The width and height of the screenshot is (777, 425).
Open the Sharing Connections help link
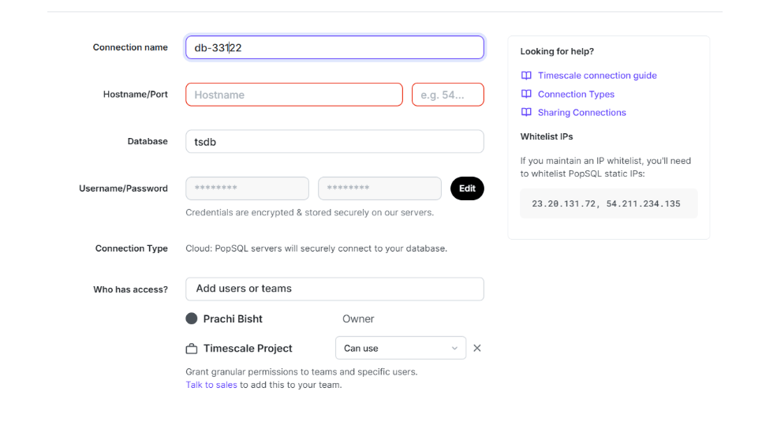[582, 113]
